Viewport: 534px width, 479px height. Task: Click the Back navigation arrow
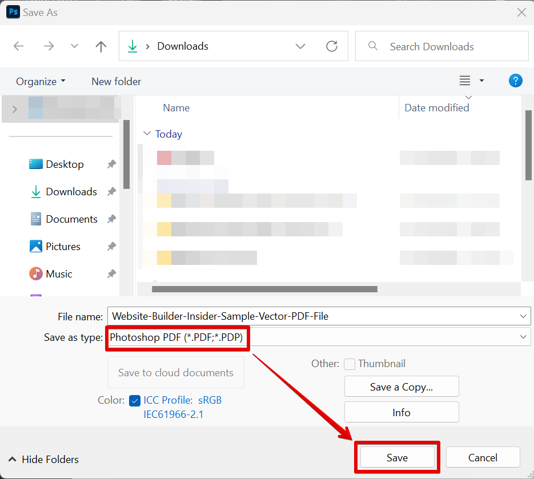point(19,46)
